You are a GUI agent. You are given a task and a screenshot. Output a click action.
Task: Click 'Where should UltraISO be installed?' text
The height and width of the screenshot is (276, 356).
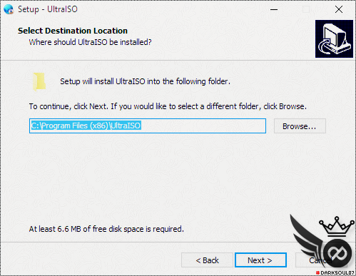(90, 42)
